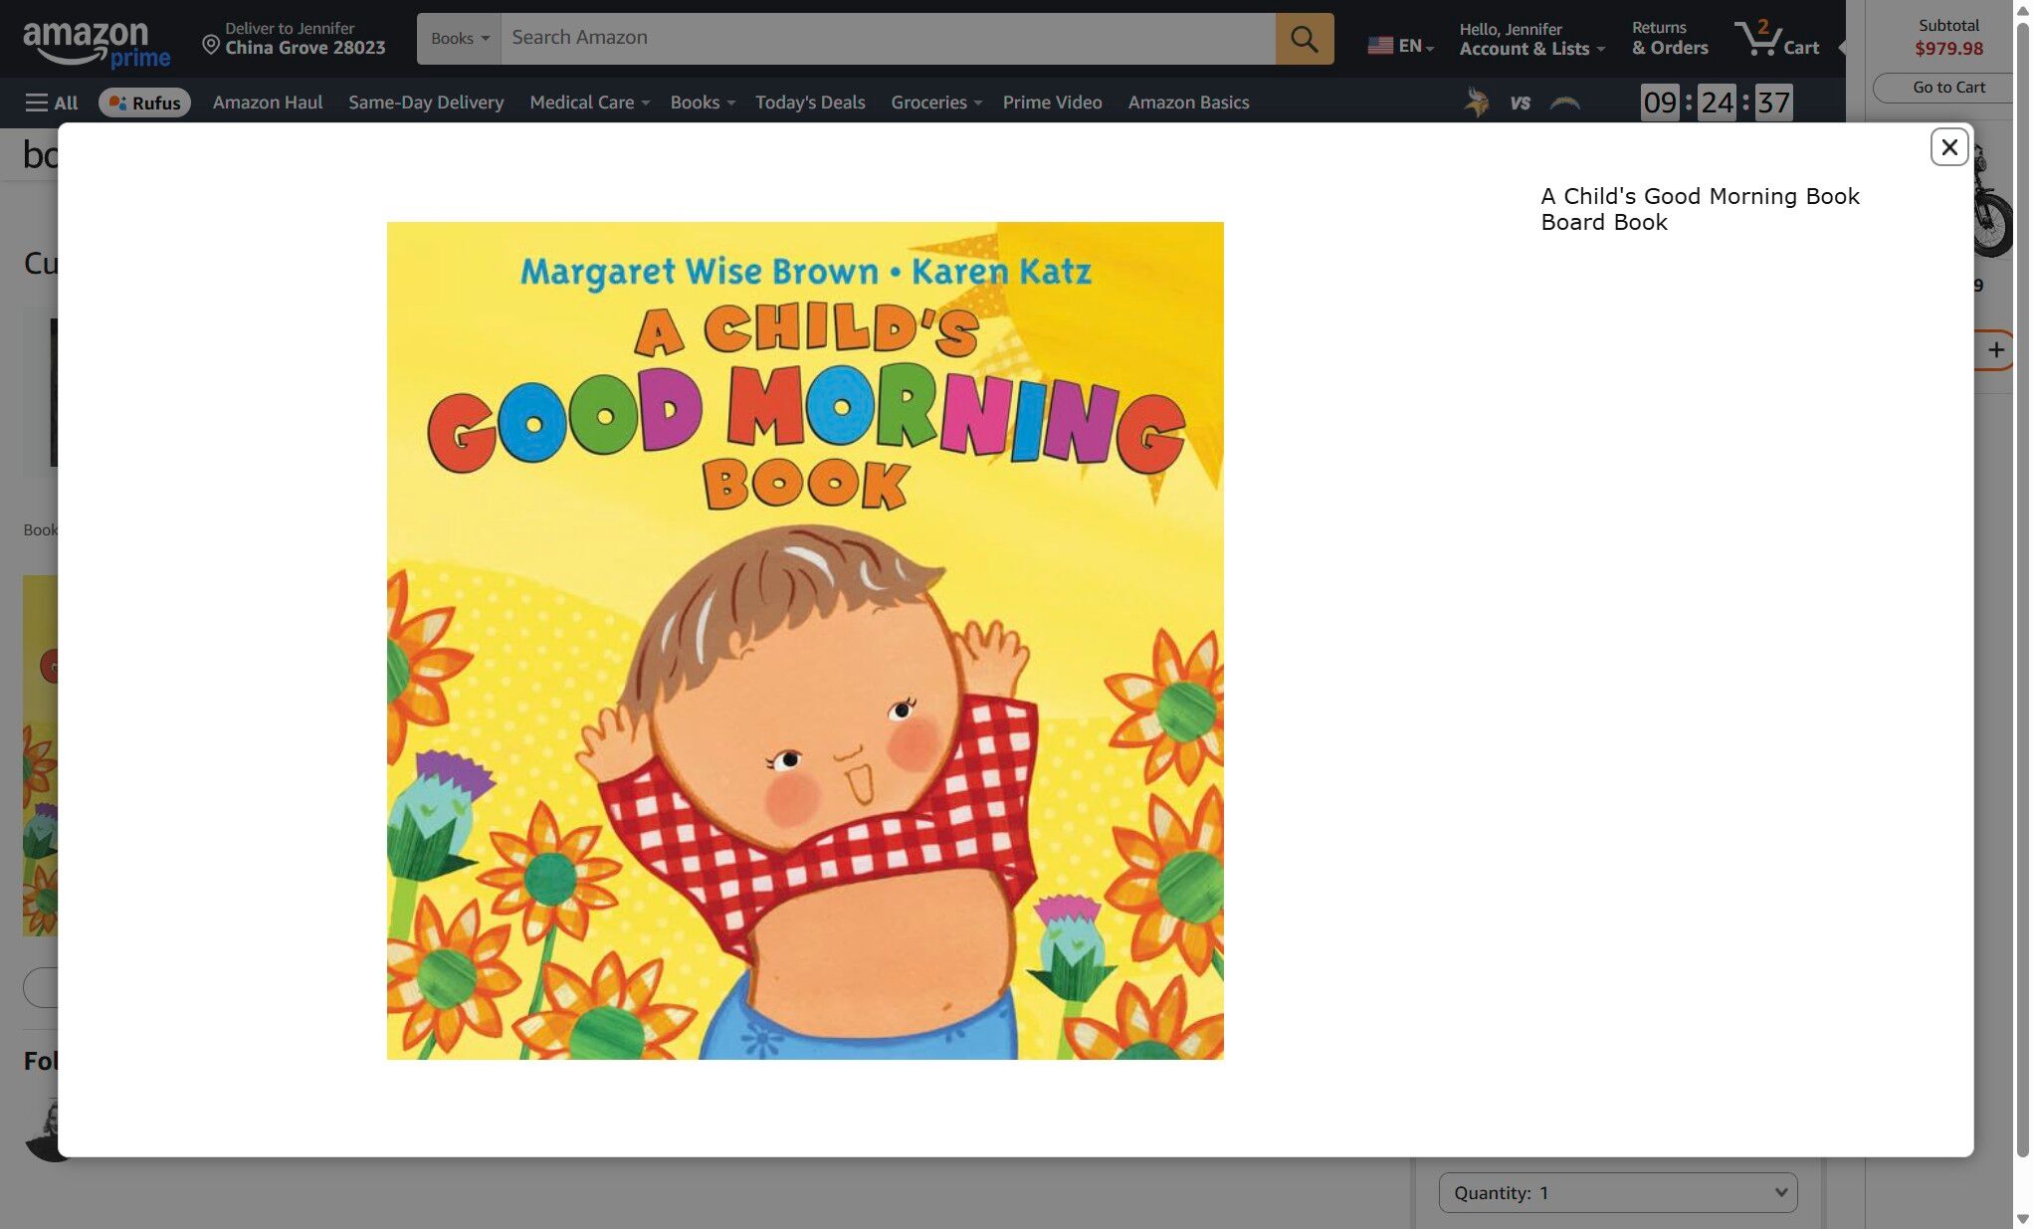Screen dimensions: 2033x1229
Task: Select the Prime Video nav item
Action: (x=1052, y=102)
